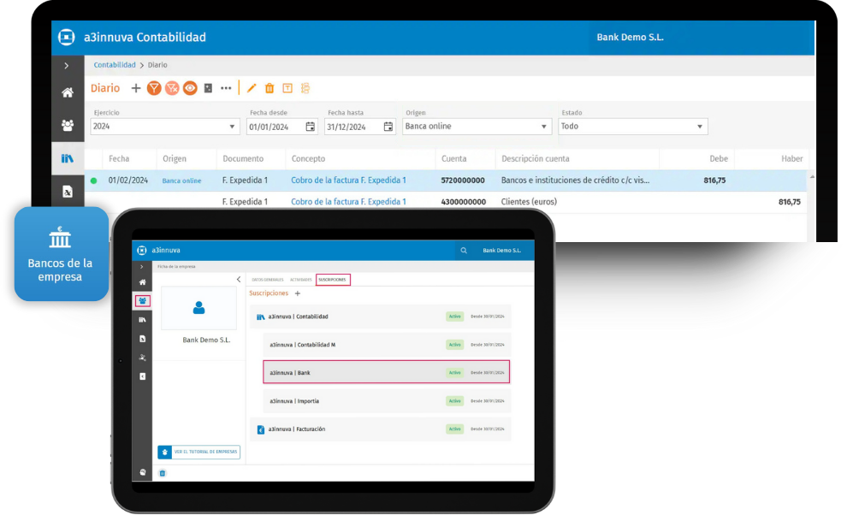
Task: Expand the sidebar with the top chevron arrow
Action: point(67,66)
